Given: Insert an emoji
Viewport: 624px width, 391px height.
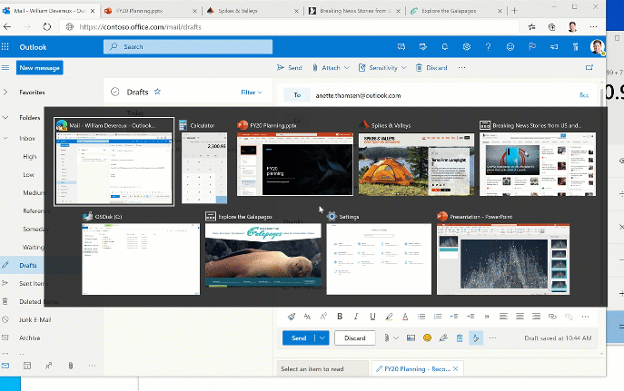Looking at the screenshot, I should point(427,337).
